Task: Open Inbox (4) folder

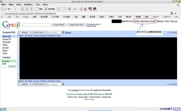Action: 6,36
